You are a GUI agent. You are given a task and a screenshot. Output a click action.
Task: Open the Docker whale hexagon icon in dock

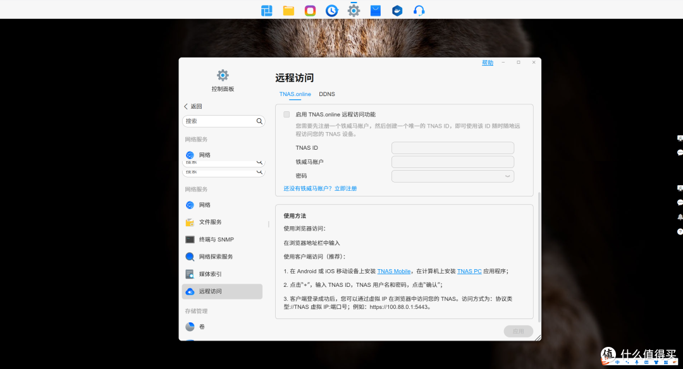click(x=397, y=11)
